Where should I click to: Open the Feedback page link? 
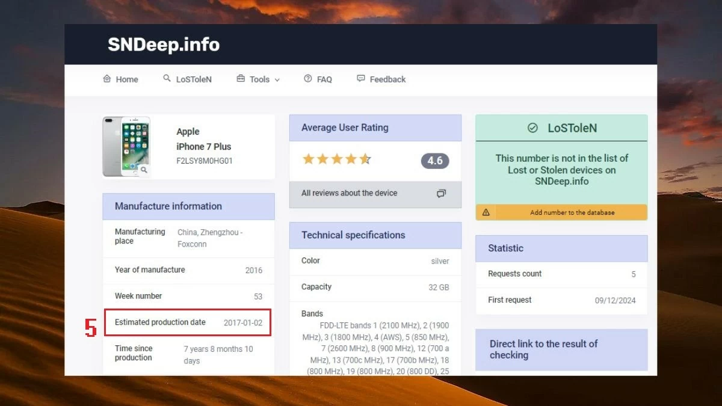(x=387, y=79)
